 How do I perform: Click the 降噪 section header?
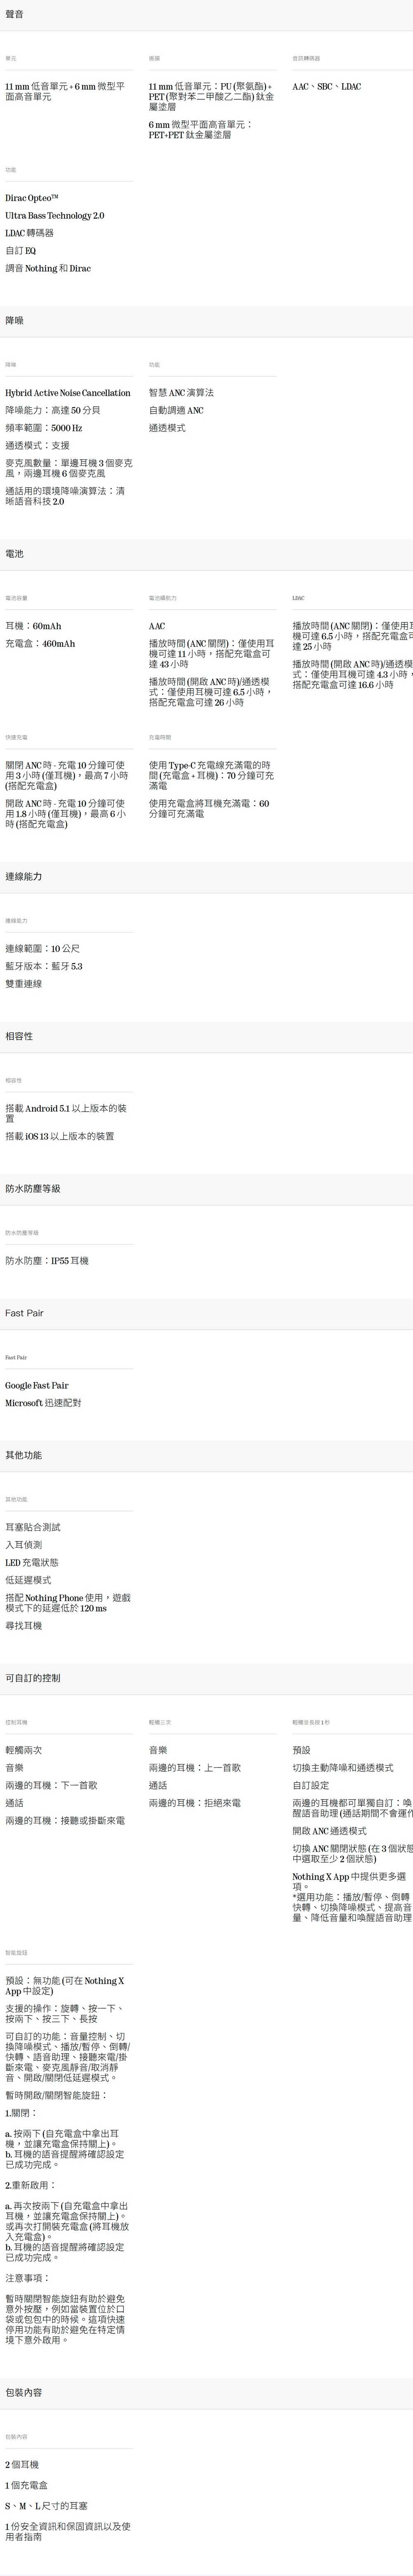click(14, 320)
